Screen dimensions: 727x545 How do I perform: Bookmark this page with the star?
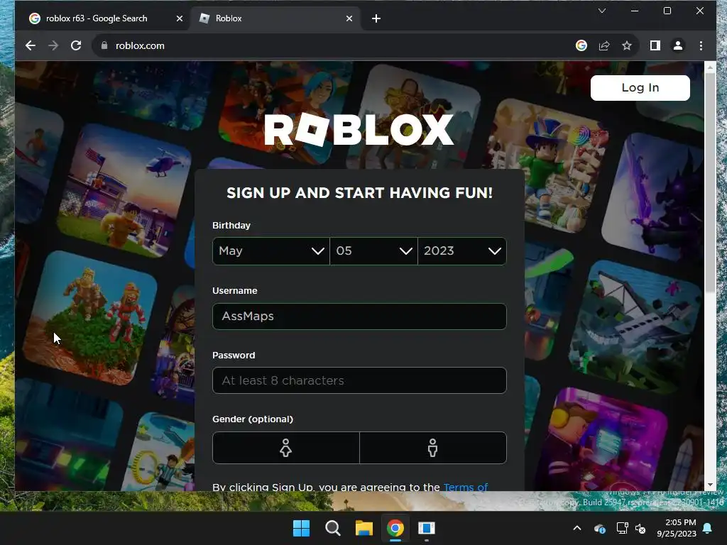point(627,45)
